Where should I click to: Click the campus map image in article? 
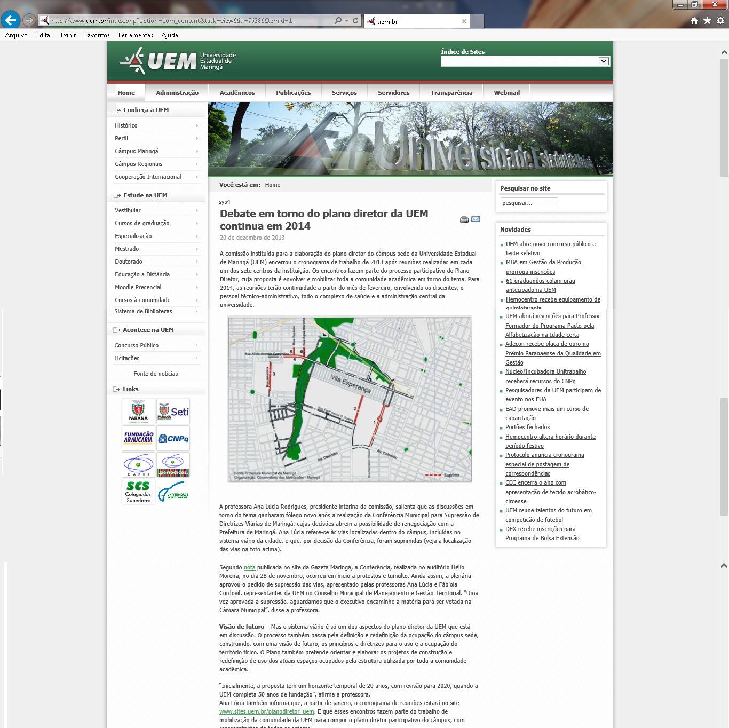point(350,399)
